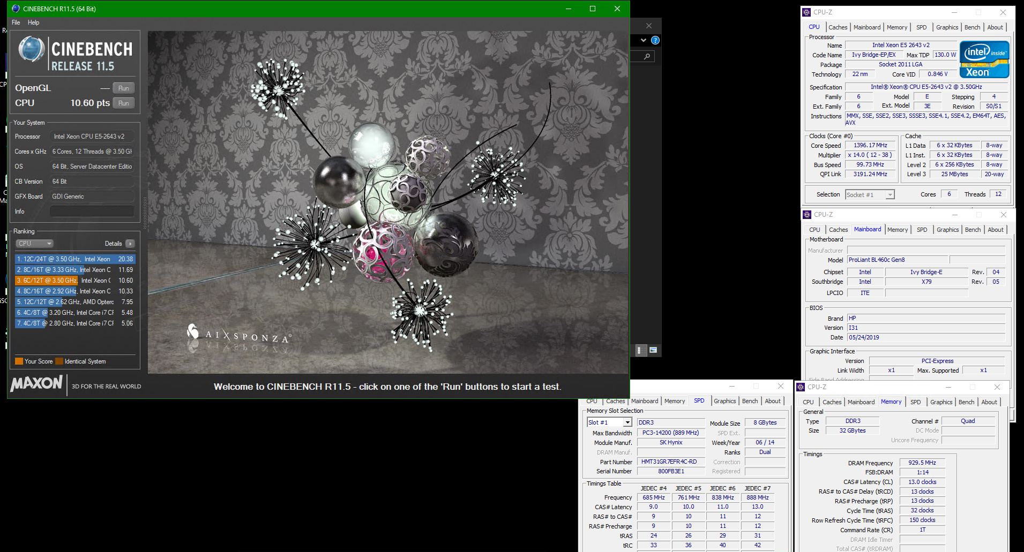1024x552 pixels.
Task: Open Caches tab in CPU-Z Timings window
Action: 832,402
